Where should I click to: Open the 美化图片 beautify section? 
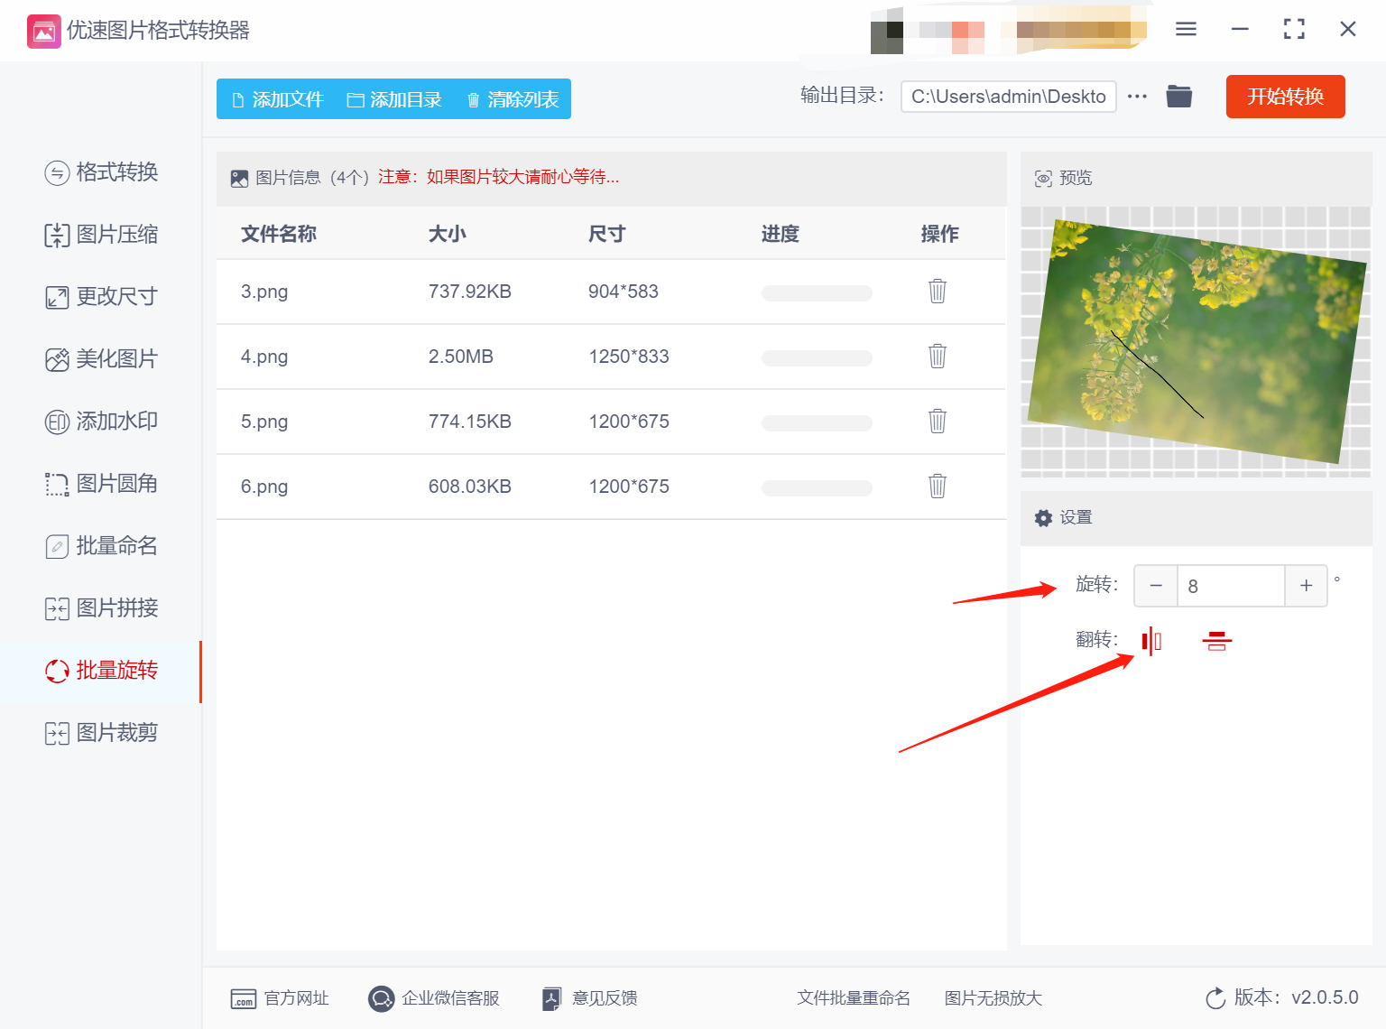[x=101, y=358]
